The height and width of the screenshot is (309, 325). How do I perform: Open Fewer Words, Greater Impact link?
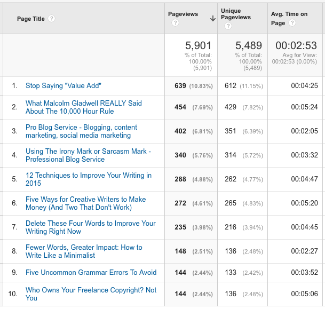pos(84,251)
